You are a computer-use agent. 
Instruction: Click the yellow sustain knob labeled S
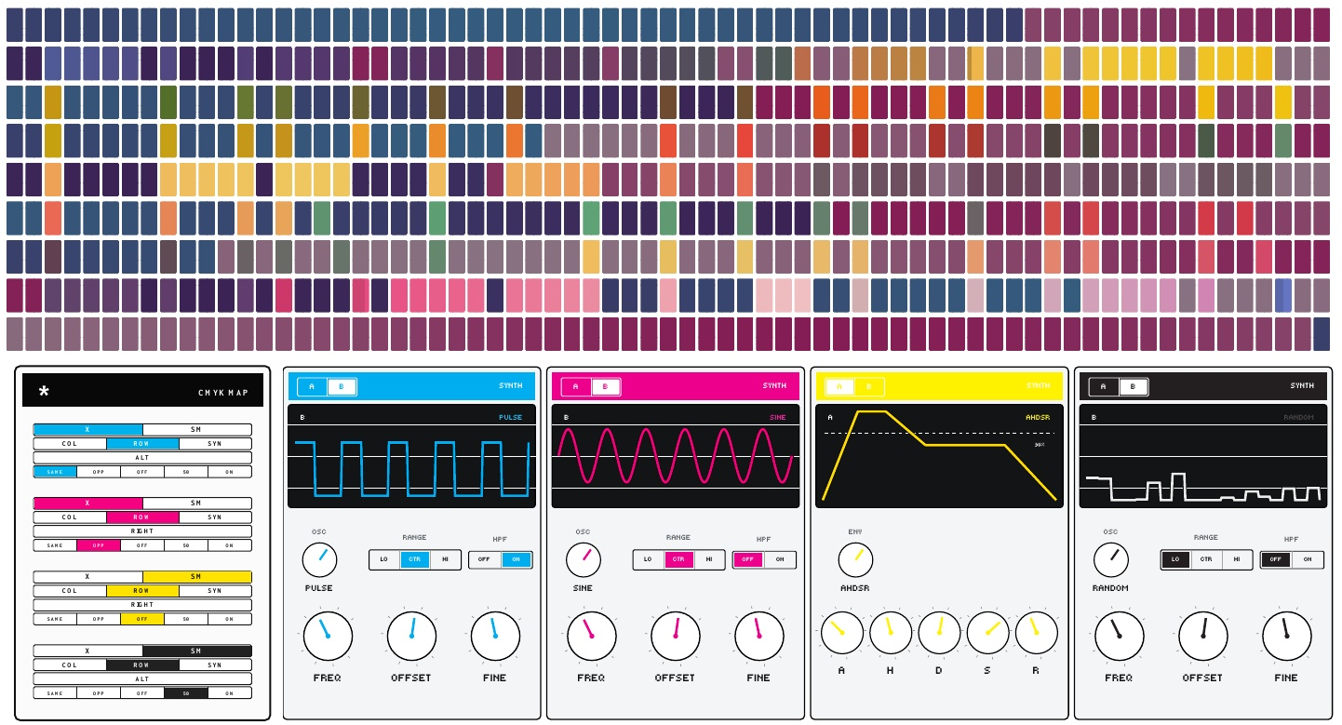[987, 633]
